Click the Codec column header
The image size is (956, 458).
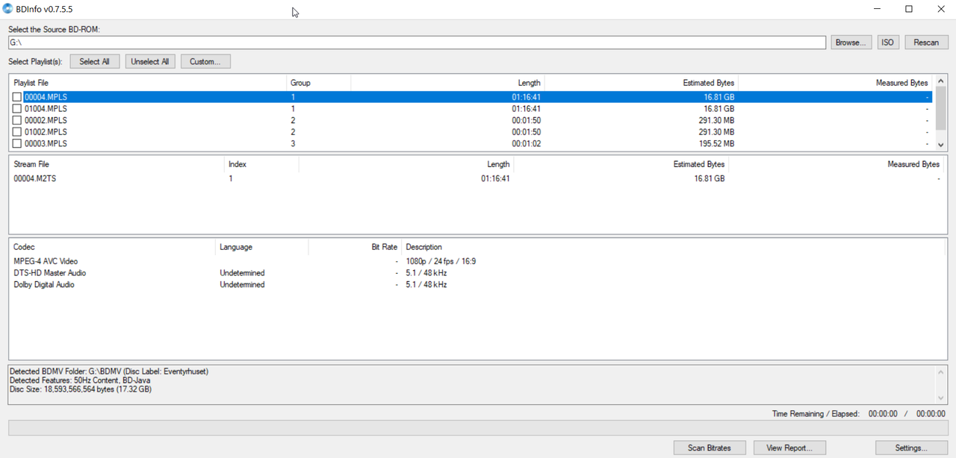(x=112, y=247)
